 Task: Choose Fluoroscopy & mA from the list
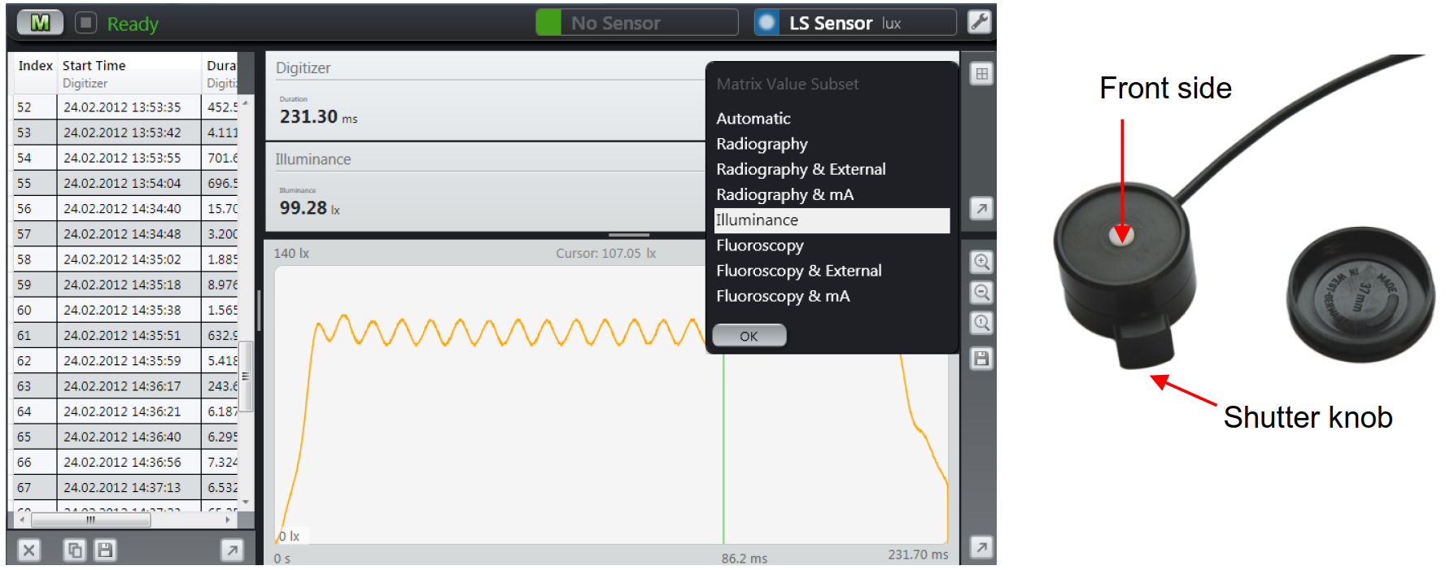click(783, 296)
